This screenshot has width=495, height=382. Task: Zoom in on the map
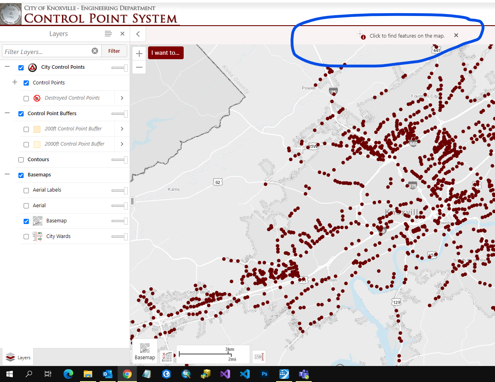(x=139, y=54)
